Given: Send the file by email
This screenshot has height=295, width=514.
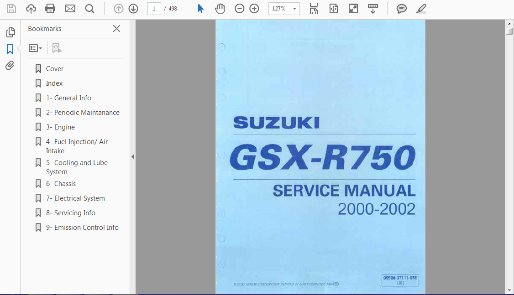Looking at the screenshot, I should [70, 9].
